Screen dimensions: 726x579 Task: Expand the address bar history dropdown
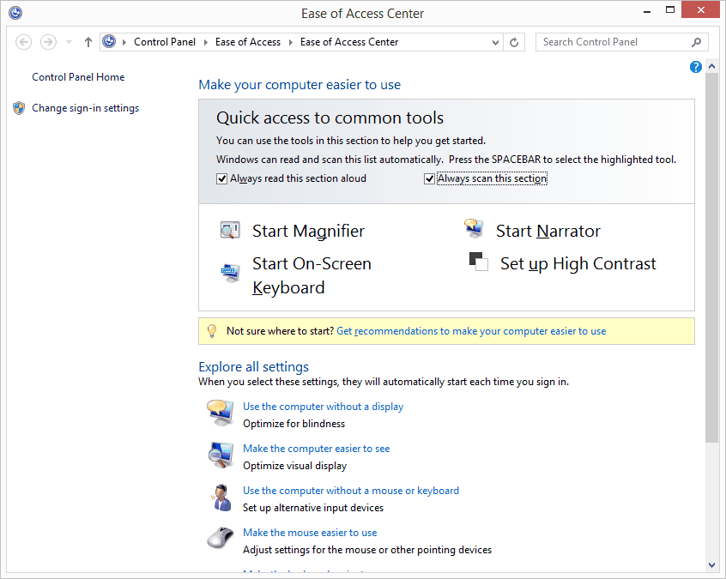(x=496, y=42)
